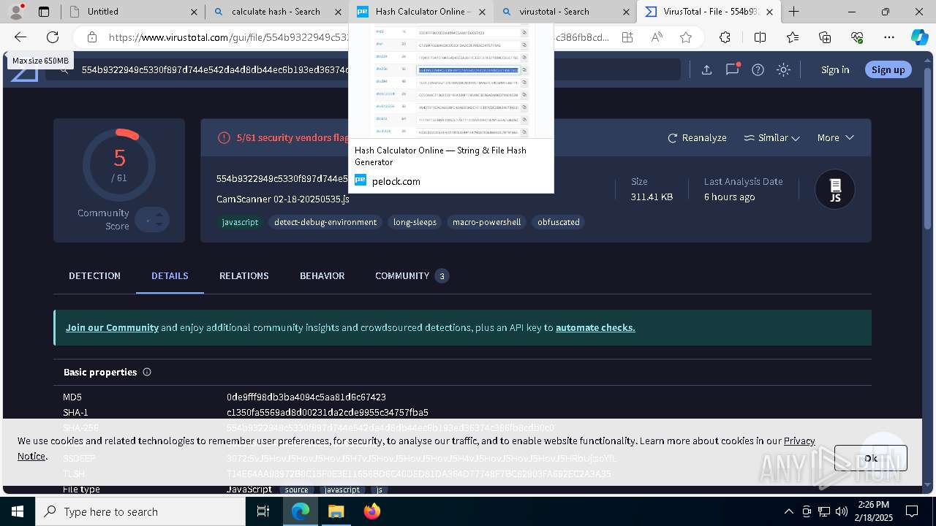936x526 pixels.
Task: Click the taskbar search box
Action: pos(140,511)
